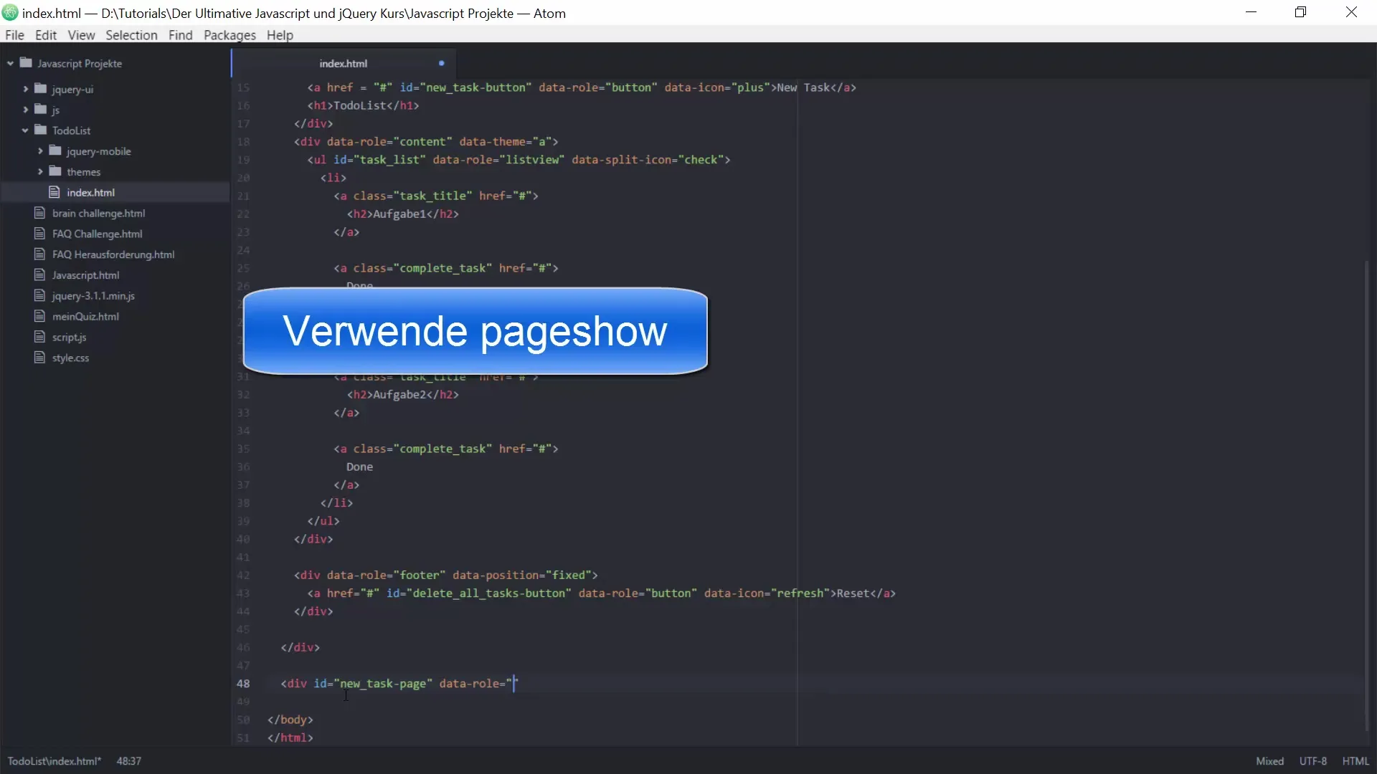Image resolution: width=1377 pixels, height=774 pixels.
Task: Click the modified dot on index.html tab
Action: [441, 63]
